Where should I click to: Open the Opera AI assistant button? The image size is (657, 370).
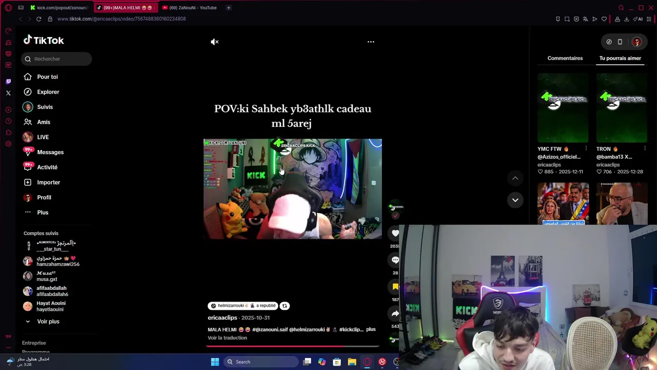639,19
